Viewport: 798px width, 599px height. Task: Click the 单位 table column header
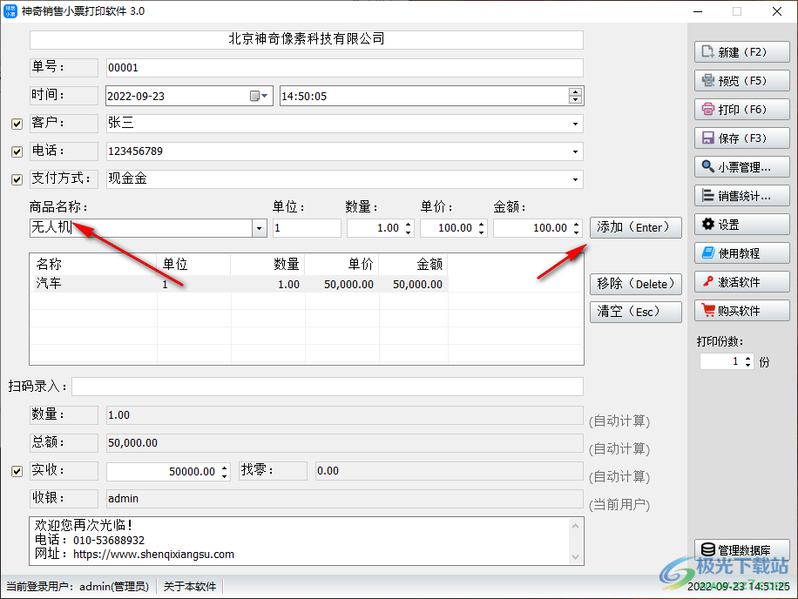(194, 265)
